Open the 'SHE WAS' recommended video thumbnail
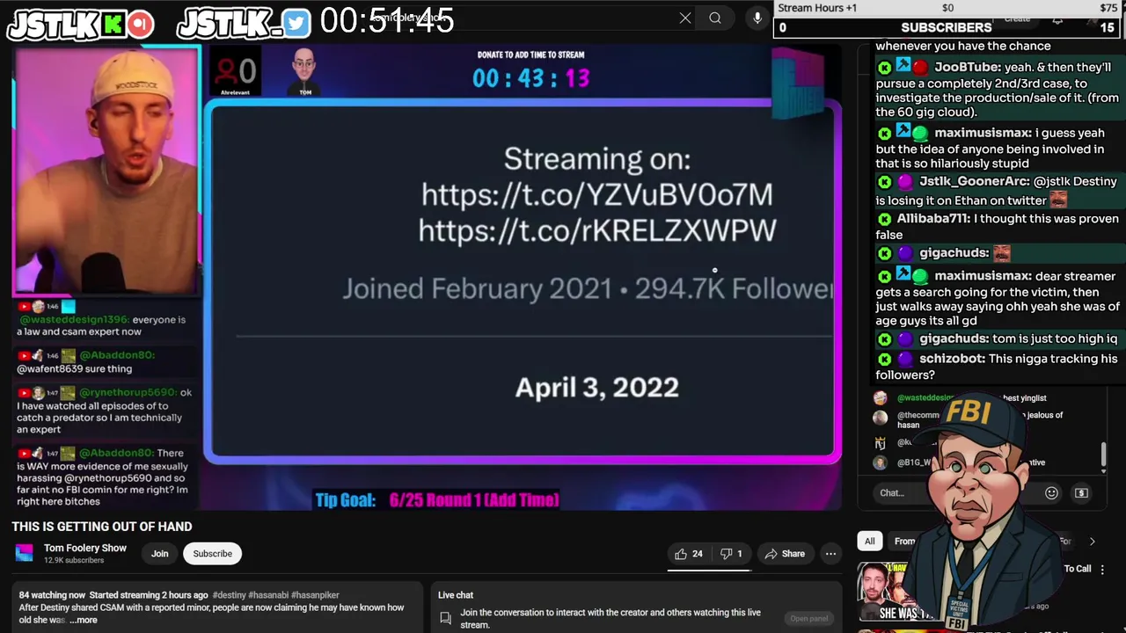 (x=896, y=593)
